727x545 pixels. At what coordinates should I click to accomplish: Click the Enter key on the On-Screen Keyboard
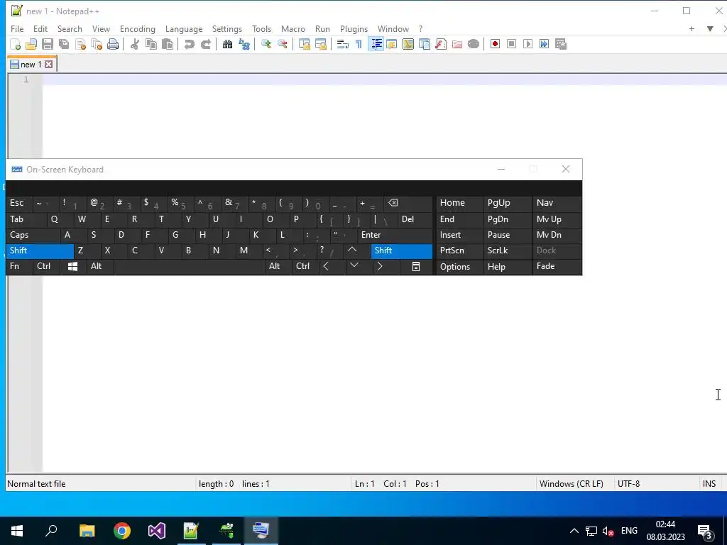click(395, 235)
